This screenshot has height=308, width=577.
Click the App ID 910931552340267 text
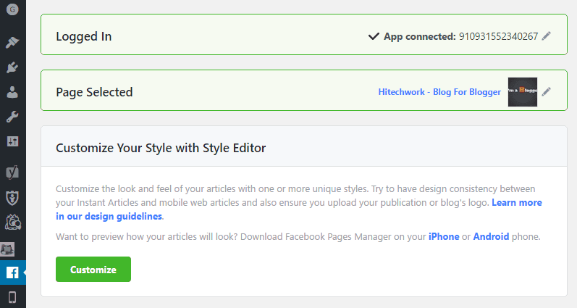tap(498, 36)
